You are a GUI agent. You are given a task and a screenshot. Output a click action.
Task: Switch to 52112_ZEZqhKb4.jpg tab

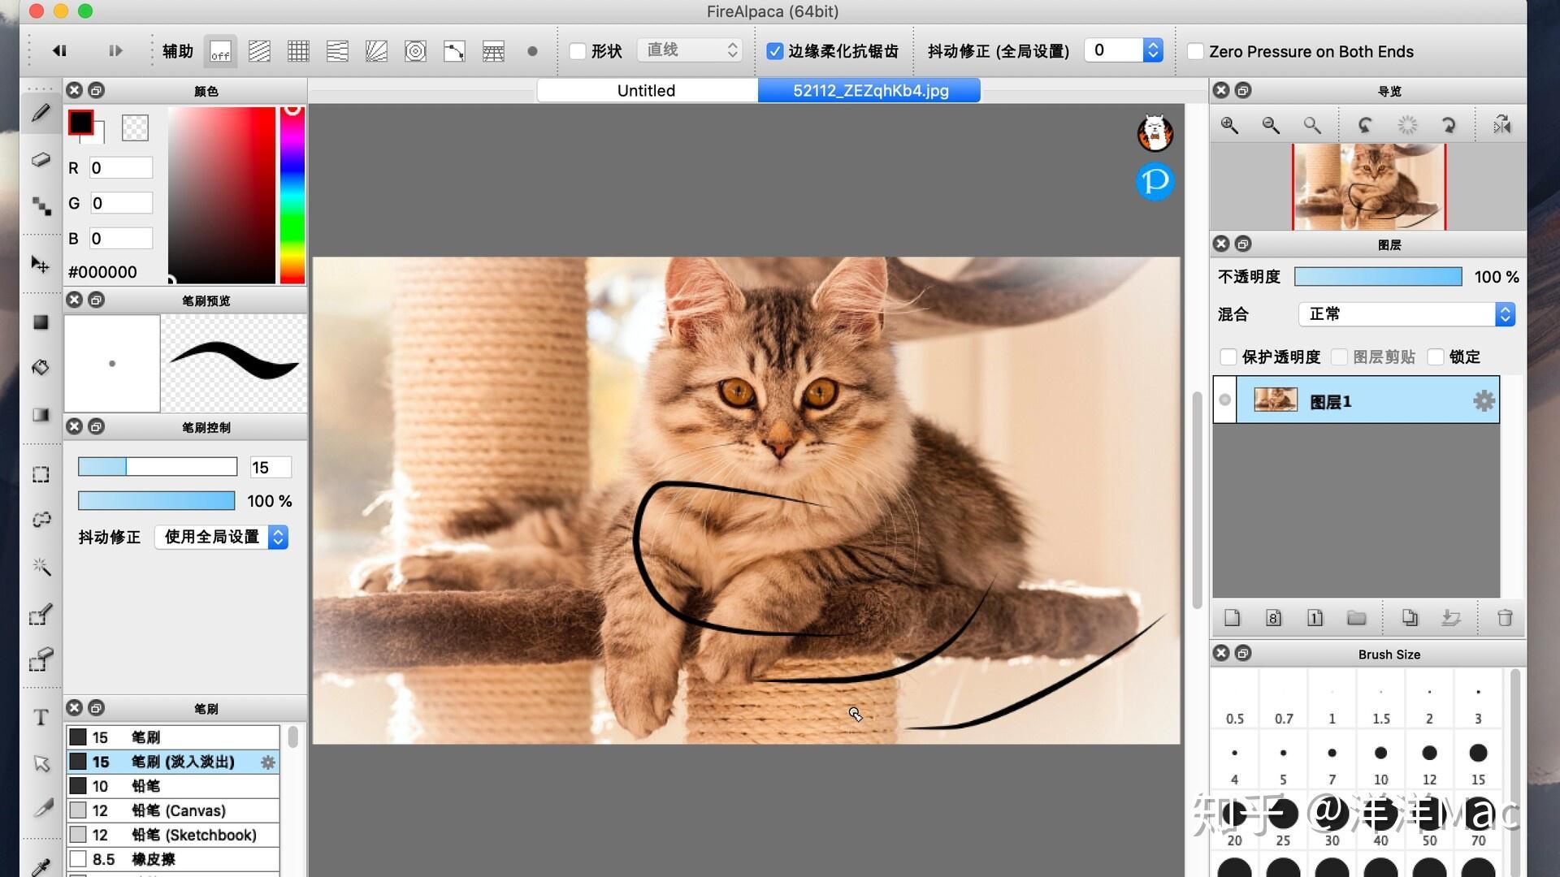pyautogui.click(x=870, y=90)
